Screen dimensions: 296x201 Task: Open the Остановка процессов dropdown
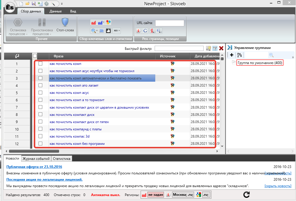click(18, 26)
